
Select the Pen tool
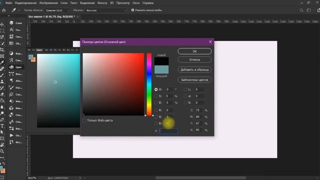point(2,119)
